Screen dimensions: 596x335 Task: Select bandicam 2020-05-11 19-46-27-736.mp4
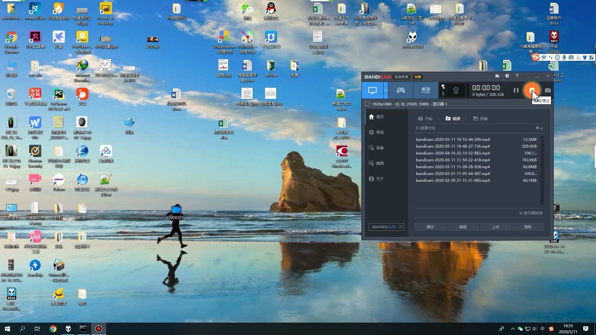tap(476, 146)
